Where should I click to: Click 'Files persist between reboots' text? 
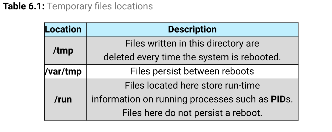pos(192,71)
